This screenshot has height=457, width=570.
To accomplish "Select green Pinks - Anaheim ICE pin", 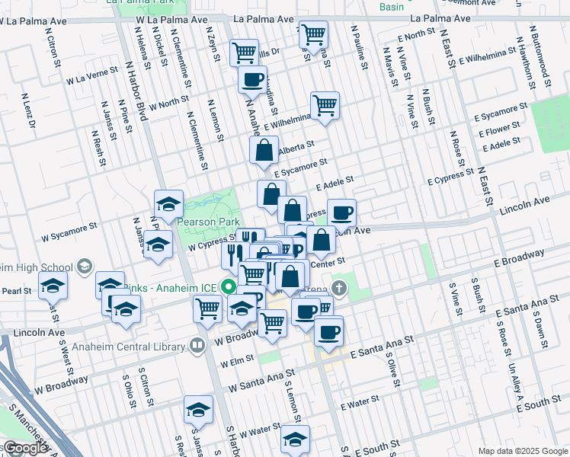I will pyautogui.click(x=228, y=287).
